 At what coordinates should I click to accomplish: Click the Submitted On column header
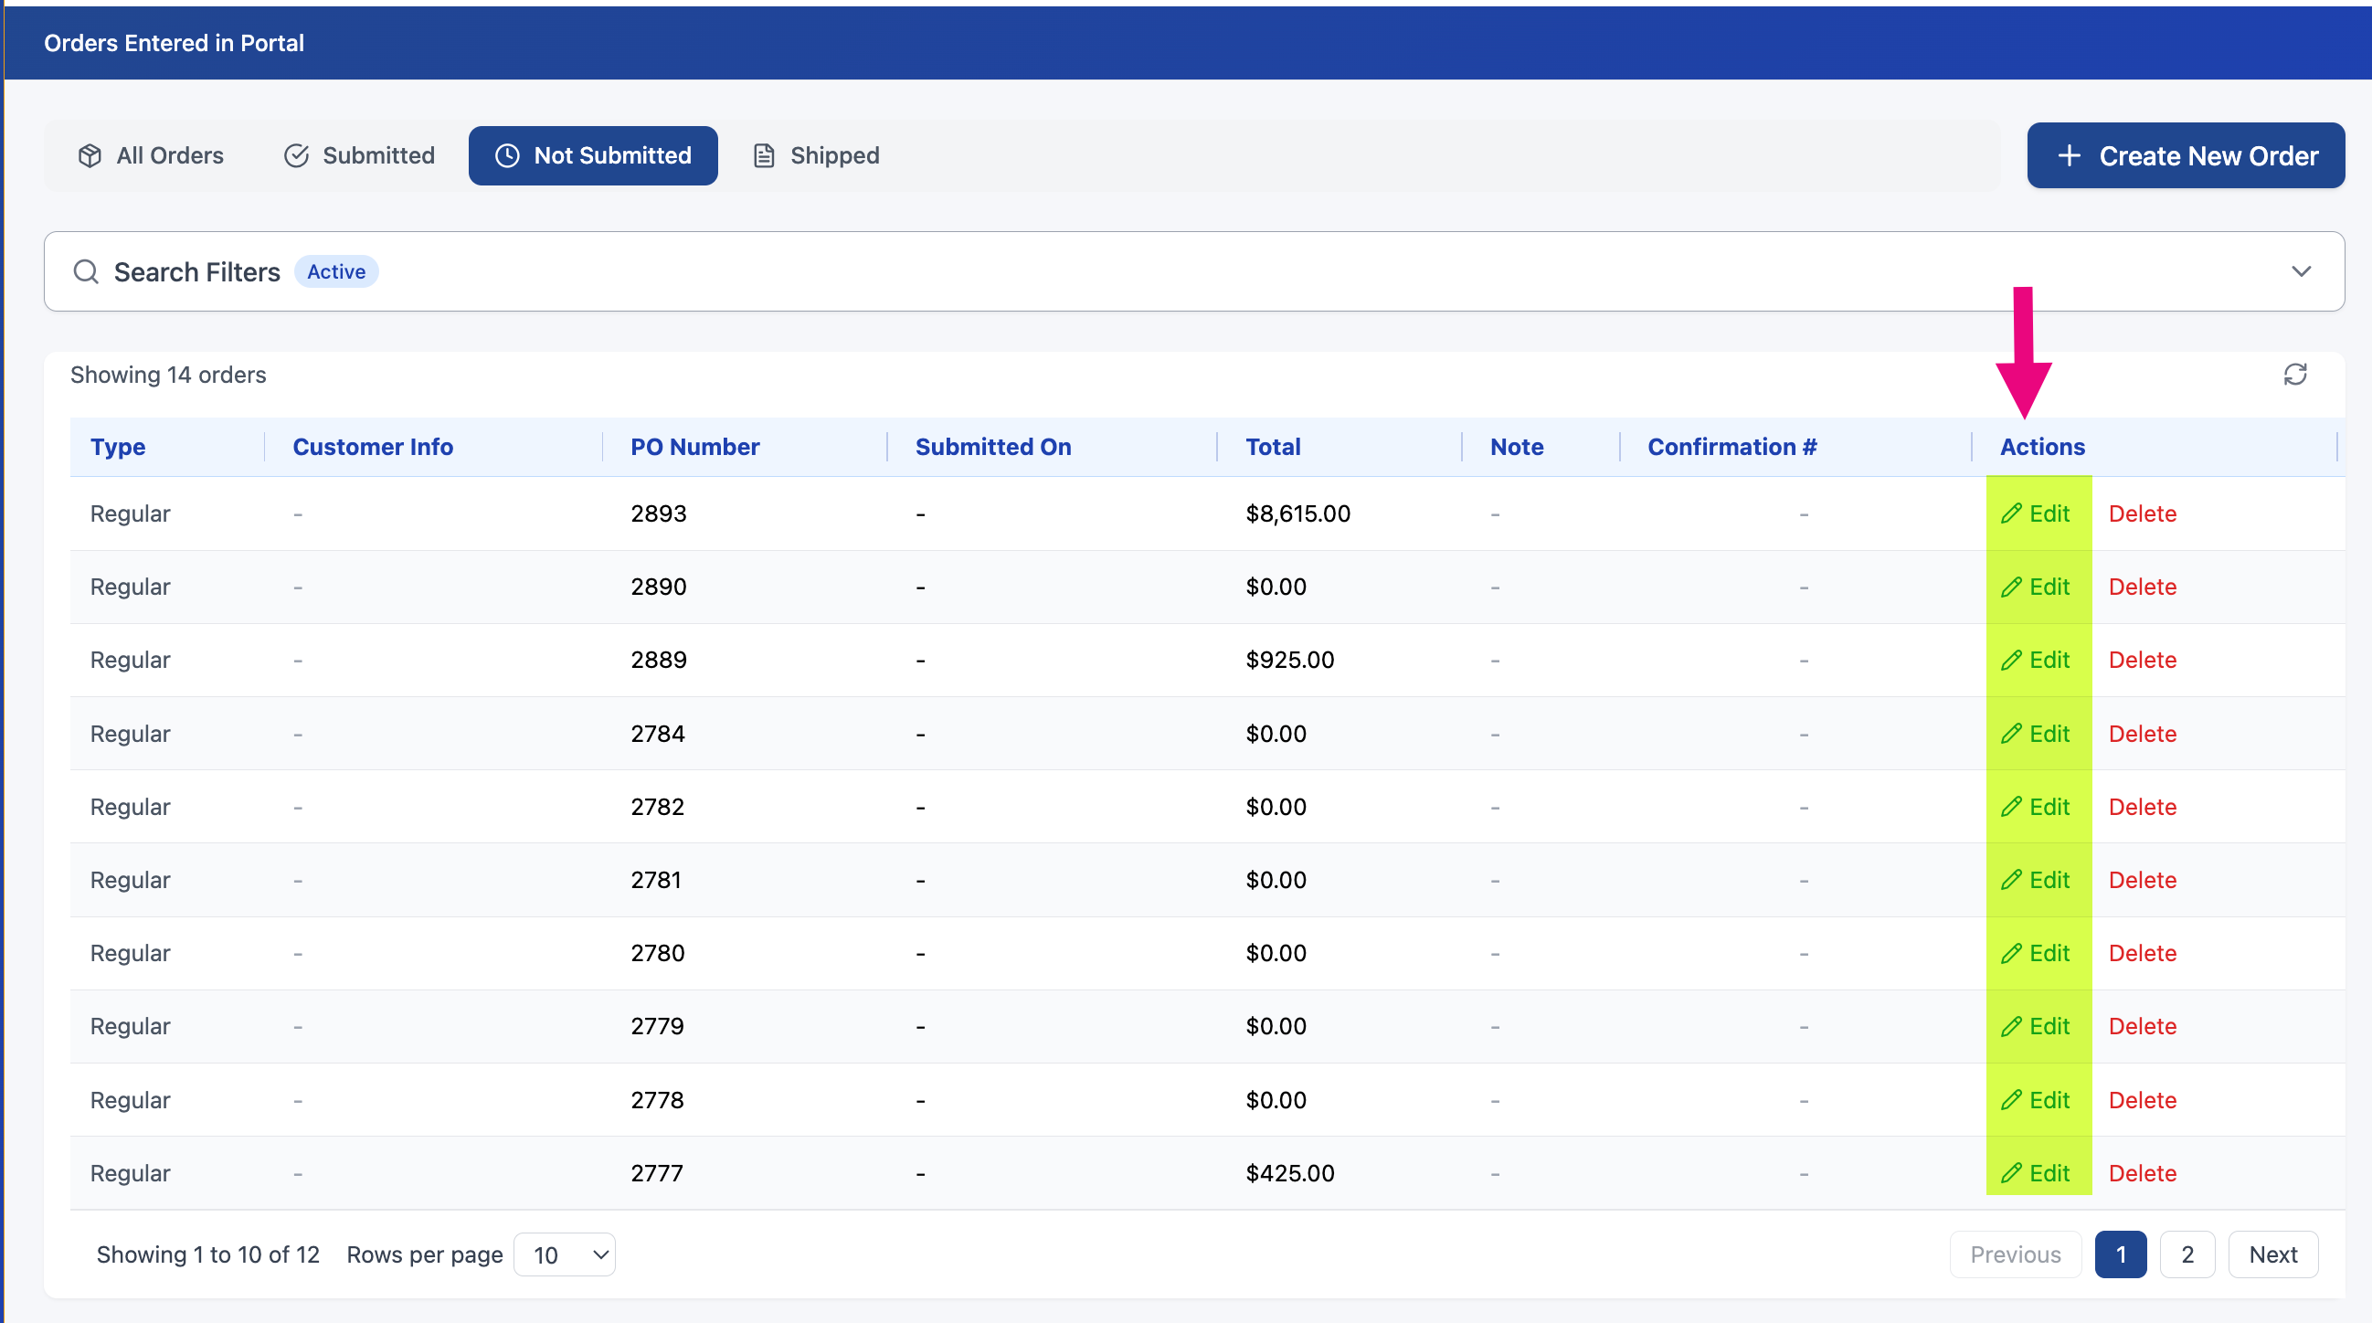coord(992,447)
